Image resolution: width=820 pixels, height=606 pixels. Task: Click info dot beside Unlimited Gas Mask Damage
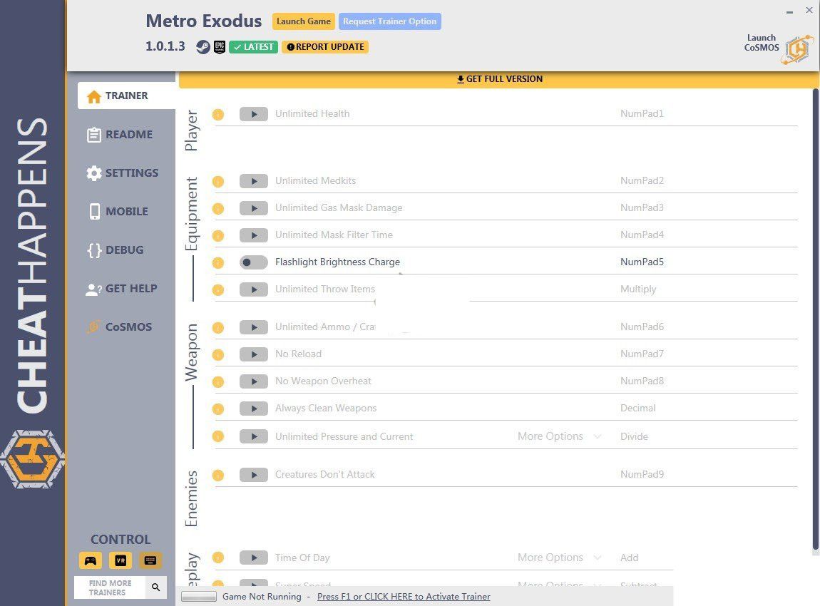(x=218, y=209)
